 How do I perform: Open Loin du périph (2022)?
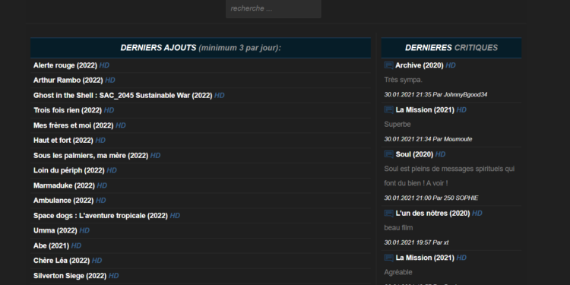(x=69, y=170)
